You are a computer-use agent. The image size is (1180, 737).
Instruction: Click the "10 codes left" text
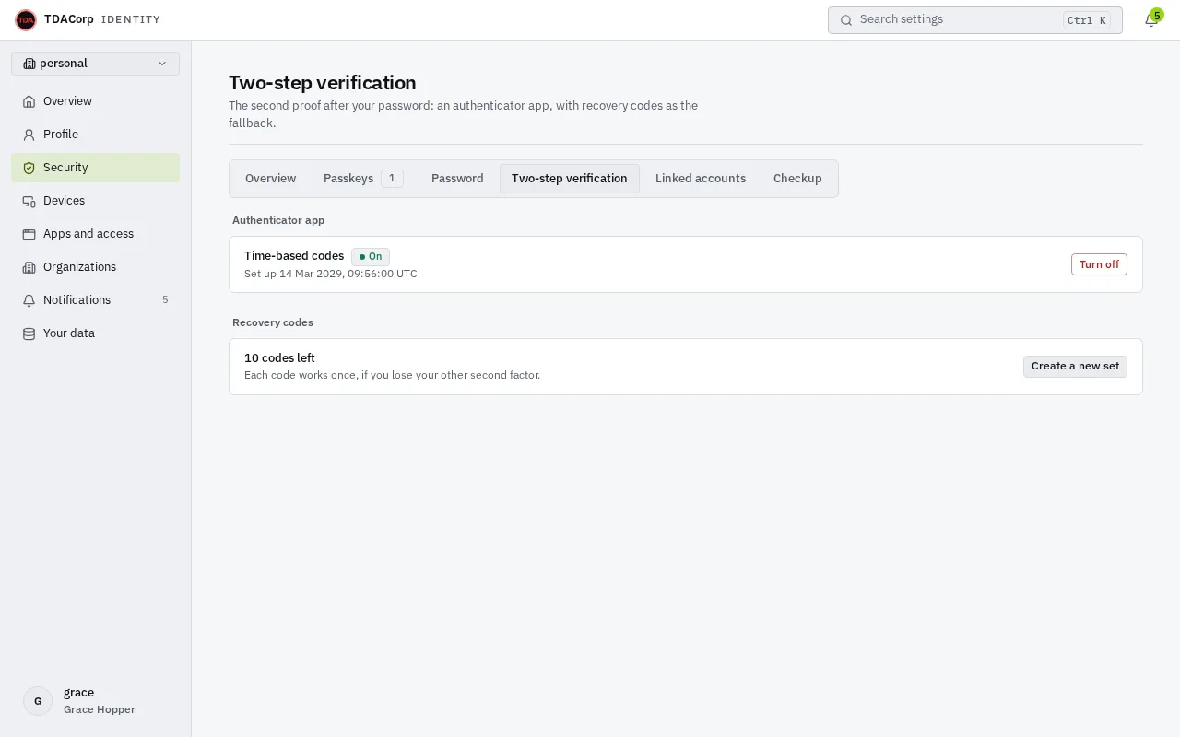tap(279, 358)
